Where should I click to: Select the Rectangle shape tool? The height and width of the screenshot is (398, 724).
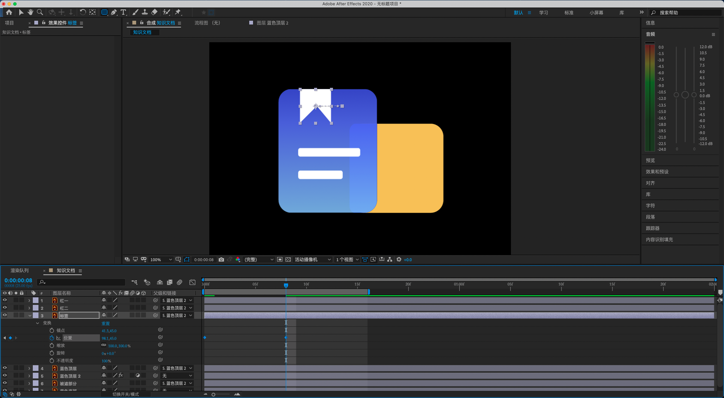click(104, 12)
